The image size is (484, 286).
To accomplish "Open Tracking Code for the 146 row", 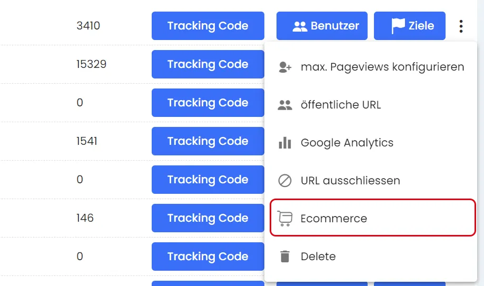I will tap(208, 218).
